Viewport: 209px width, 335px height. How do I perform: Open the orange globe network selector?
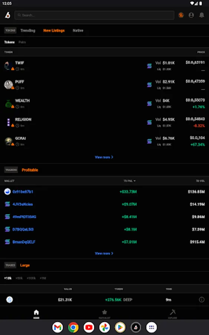point(181,15)
